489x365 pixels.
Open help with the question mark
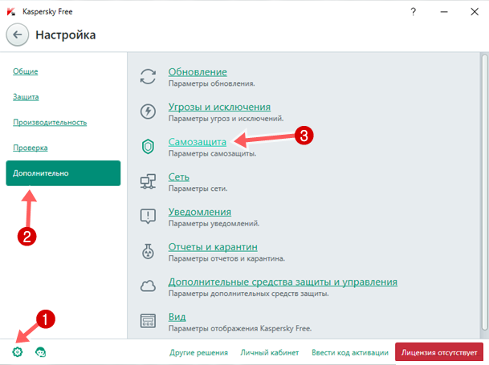coord(414,12)
